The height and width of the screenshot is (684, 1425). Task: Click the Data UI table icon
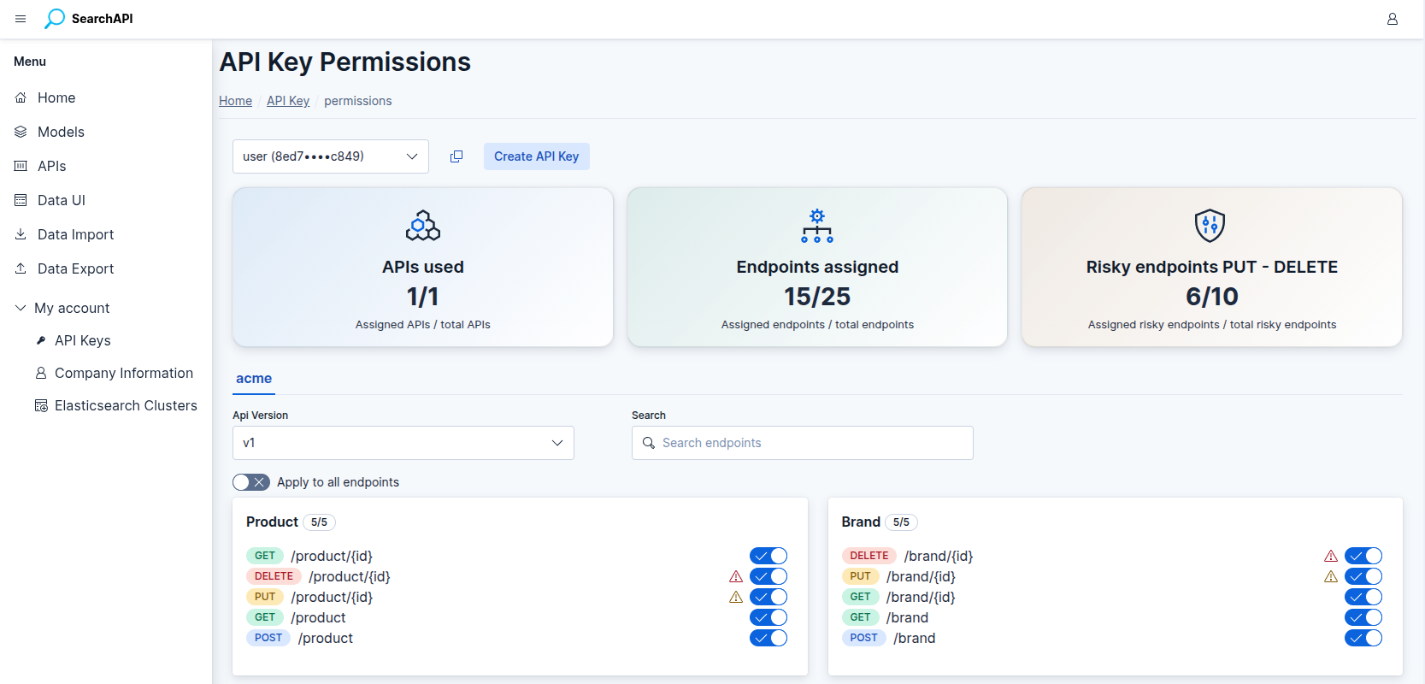pos(21,200)
